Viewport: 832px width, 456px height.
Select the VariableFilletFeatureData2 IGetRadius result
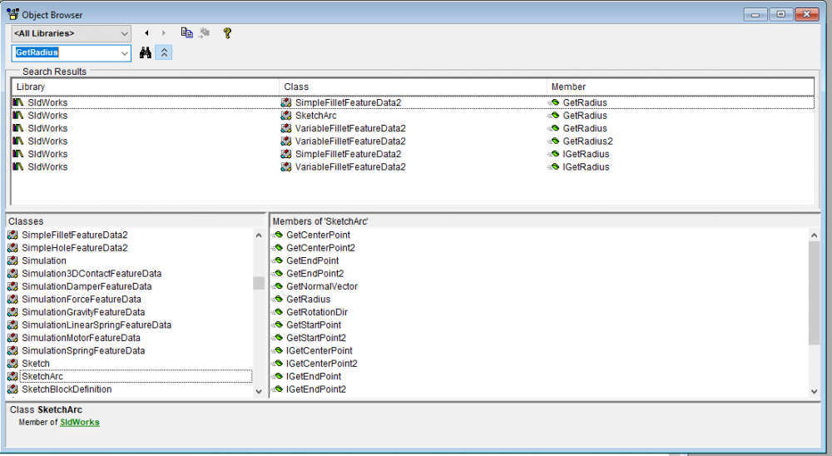(413, 166)
